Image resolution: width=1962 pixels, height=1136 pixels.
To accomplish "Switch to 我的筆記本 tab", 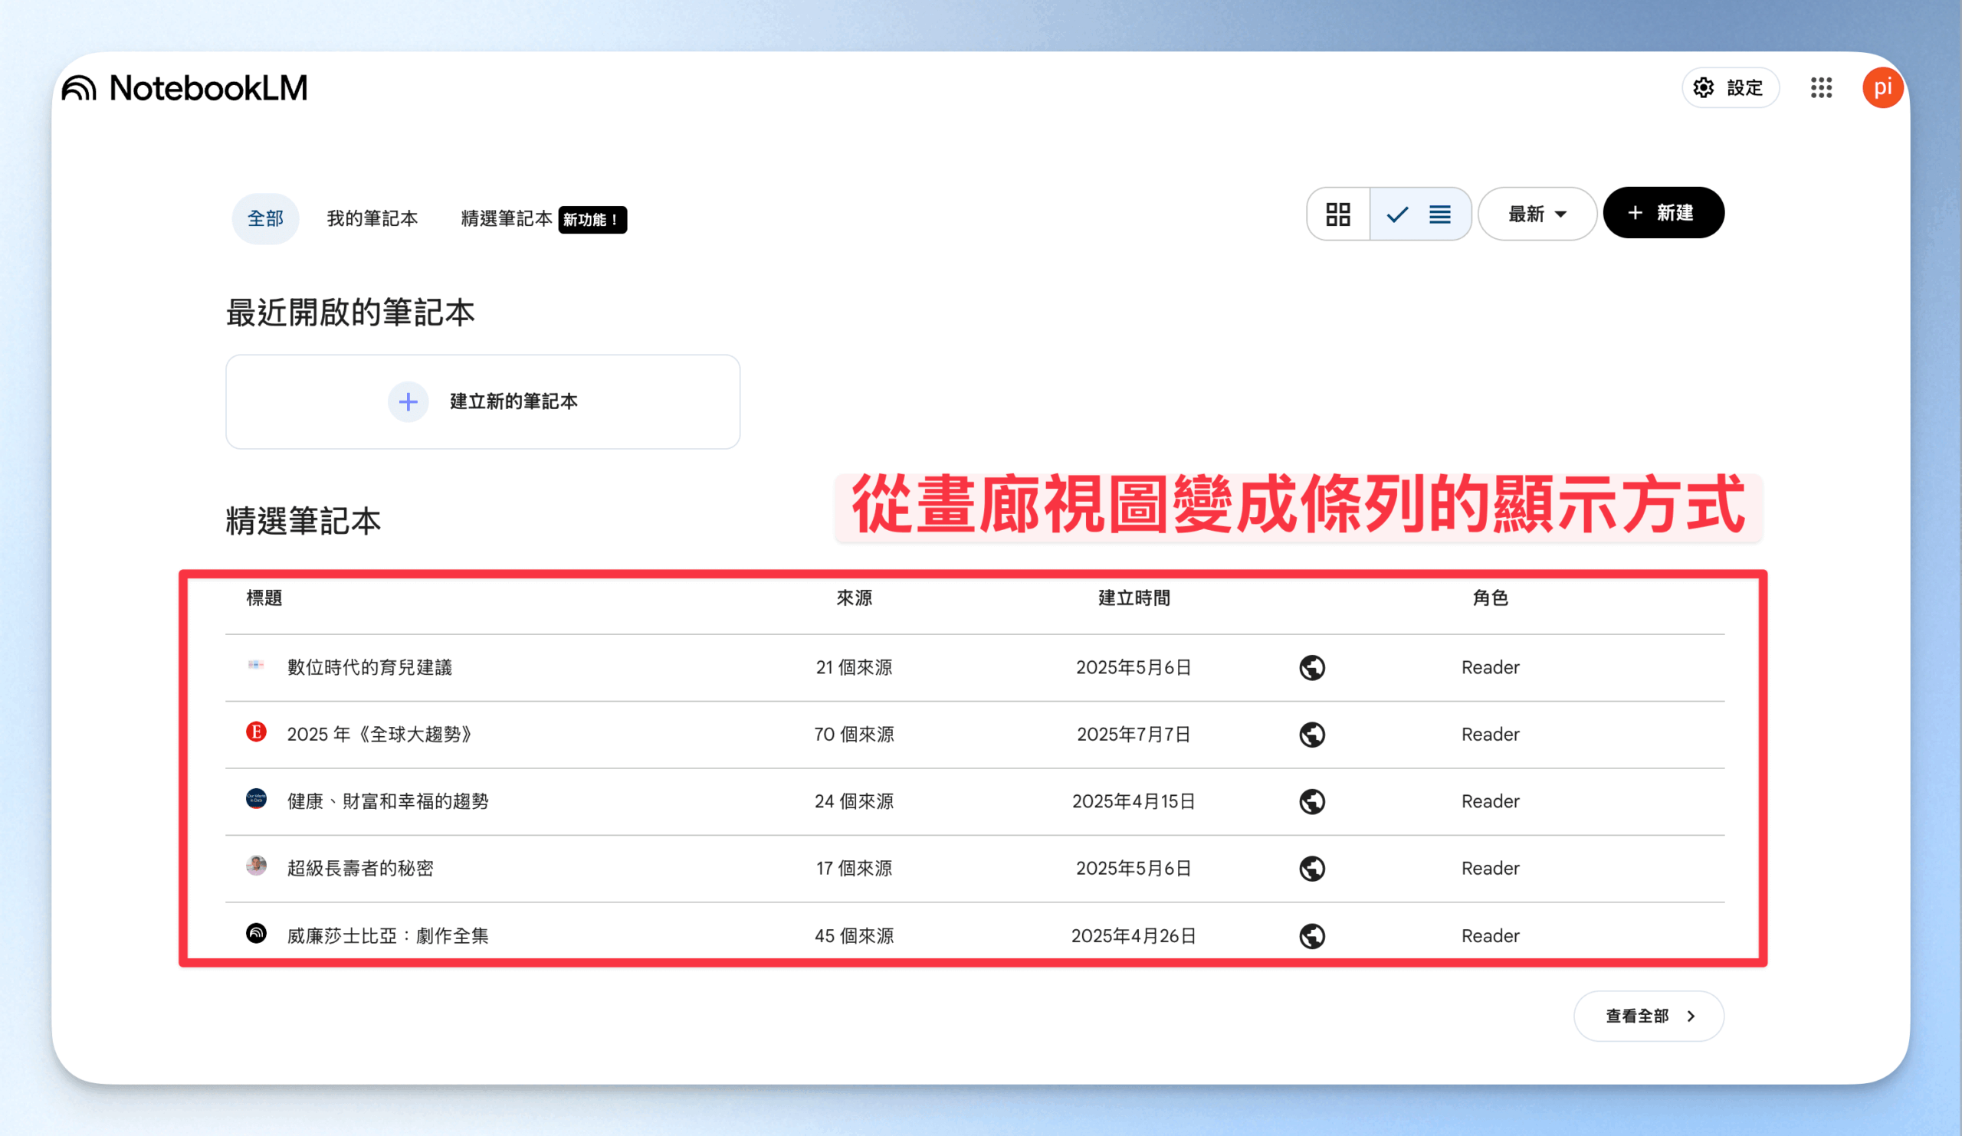I will 372,218.
